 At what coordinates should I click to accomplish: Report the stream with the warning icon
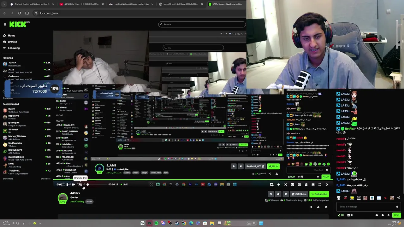[318, 207]
